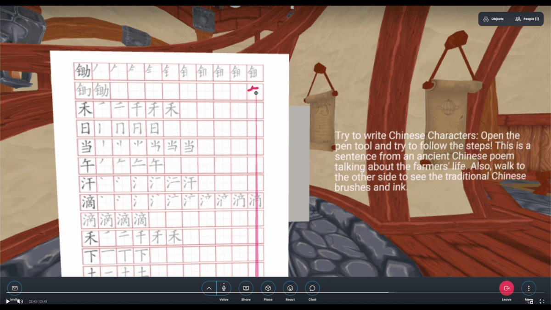Toggle picture-in-picture for the video

click(530, 301)
